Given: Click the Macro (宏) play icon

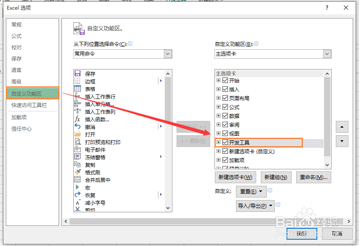Looking at the screenshot, I should pyautogui.click(x=78, y=187).
